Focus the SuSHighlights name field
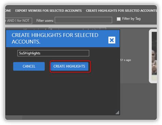The image size is (162, 125). pos(53,53)
